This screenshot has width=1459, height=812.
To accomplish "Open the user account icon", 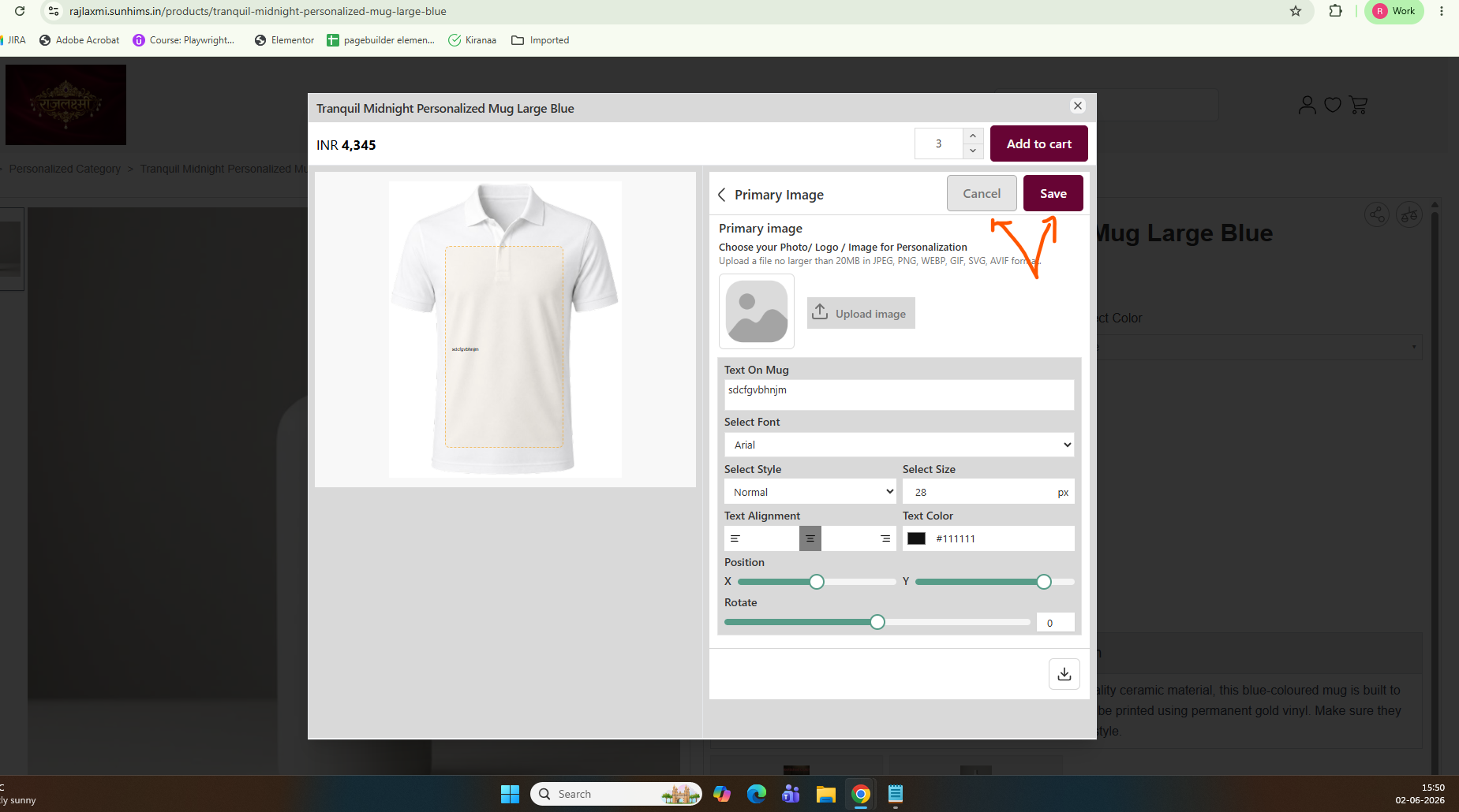I will tap(1307, 105).
